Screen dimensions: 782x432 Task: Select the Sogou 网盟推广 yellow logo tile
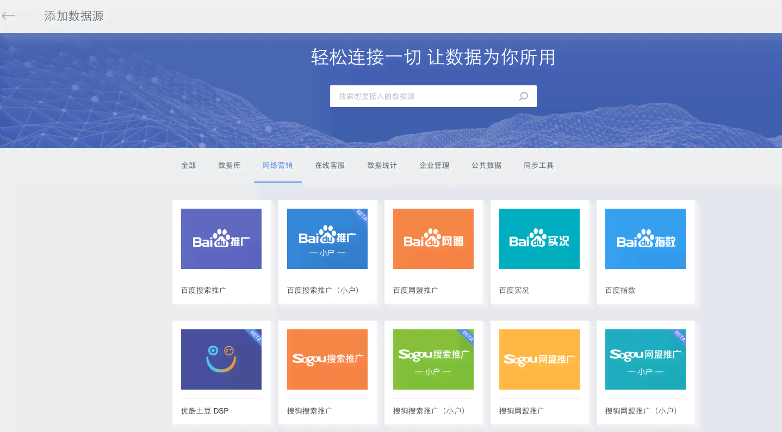coord(539,359)
